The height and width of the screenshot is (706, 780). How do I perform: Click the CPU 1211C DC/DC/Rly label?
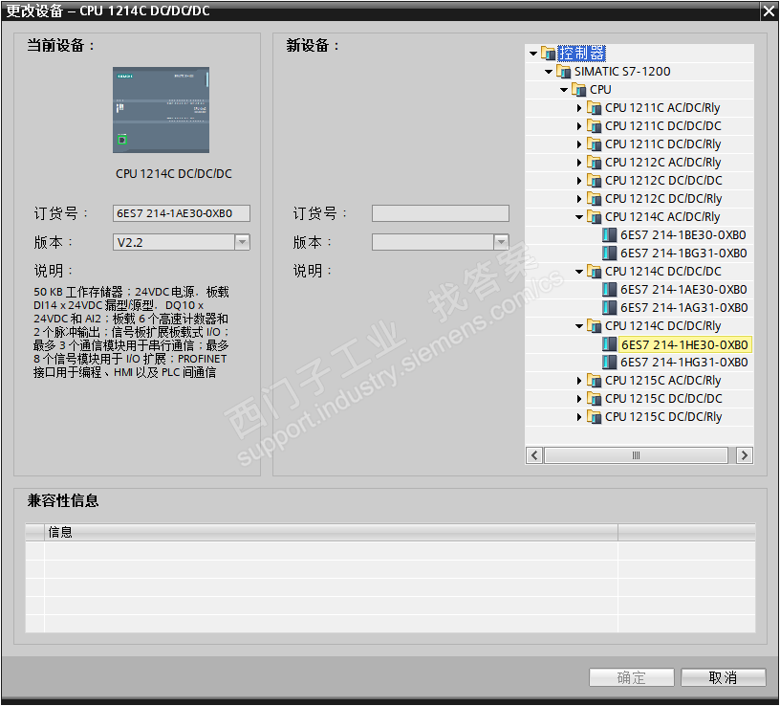pyautogui.click(x=662, y=144)
